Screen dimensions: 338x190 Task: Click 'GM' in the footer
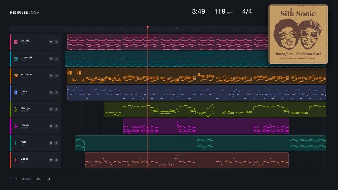(x=48, y=179)
